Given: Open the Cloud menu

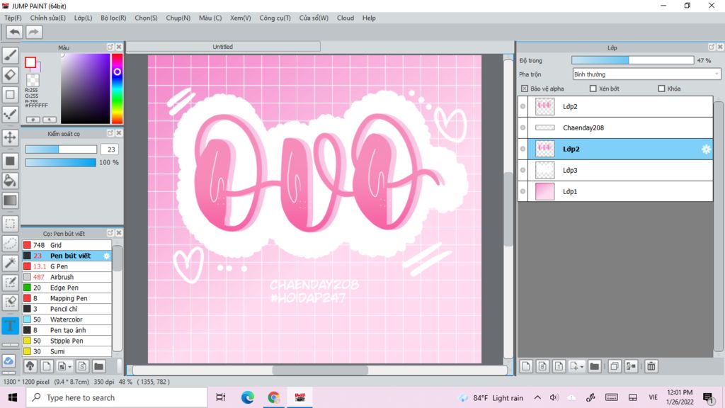Looking at the screenshot, I should point(346,18).
